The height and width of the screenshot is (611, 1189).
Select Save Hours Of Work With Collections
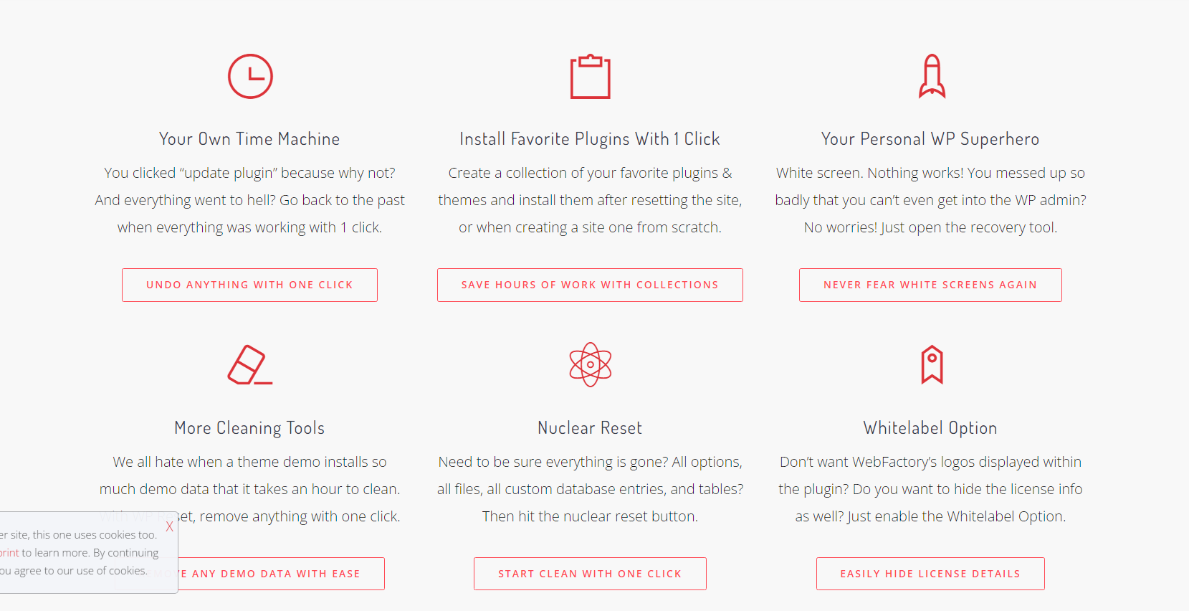[x=590, y=285]
